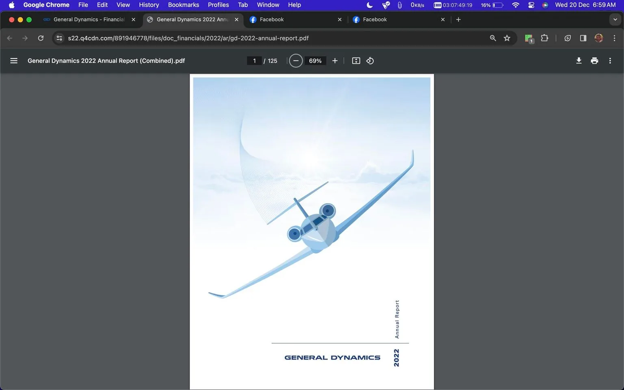Download the annual report PDF
Image resolution: width=624 pixels, height=390 pixels.
point(578,60)
